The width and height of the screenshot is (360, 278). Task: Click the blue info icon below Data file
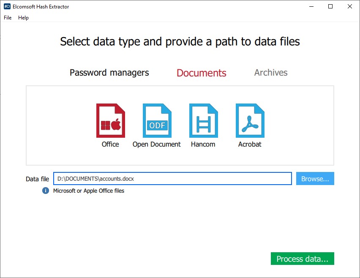(x=46, y=191)
